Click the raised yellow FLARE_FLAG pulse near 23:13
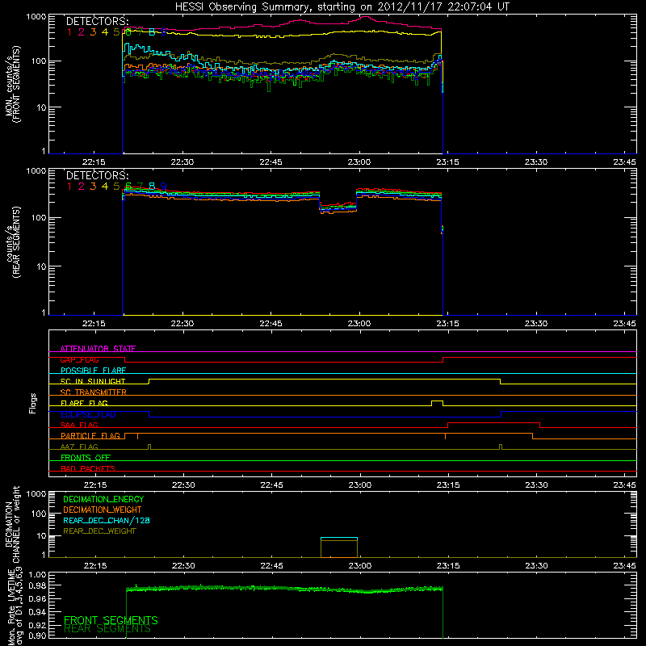The height and width of the screenshot is (646, 646). (437, 401)
